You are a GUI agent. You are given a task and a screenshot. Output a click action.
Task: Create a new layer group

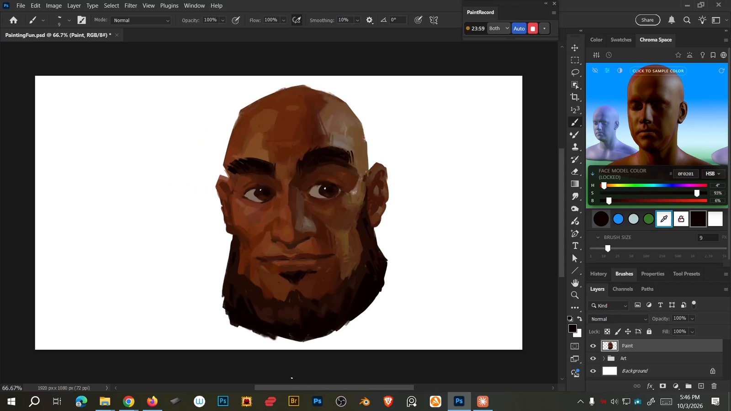689,386
